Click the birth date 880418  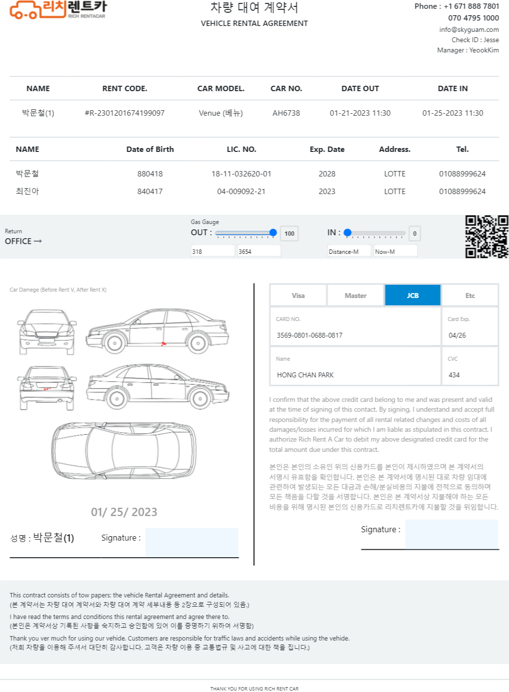[x=150, y=173]
